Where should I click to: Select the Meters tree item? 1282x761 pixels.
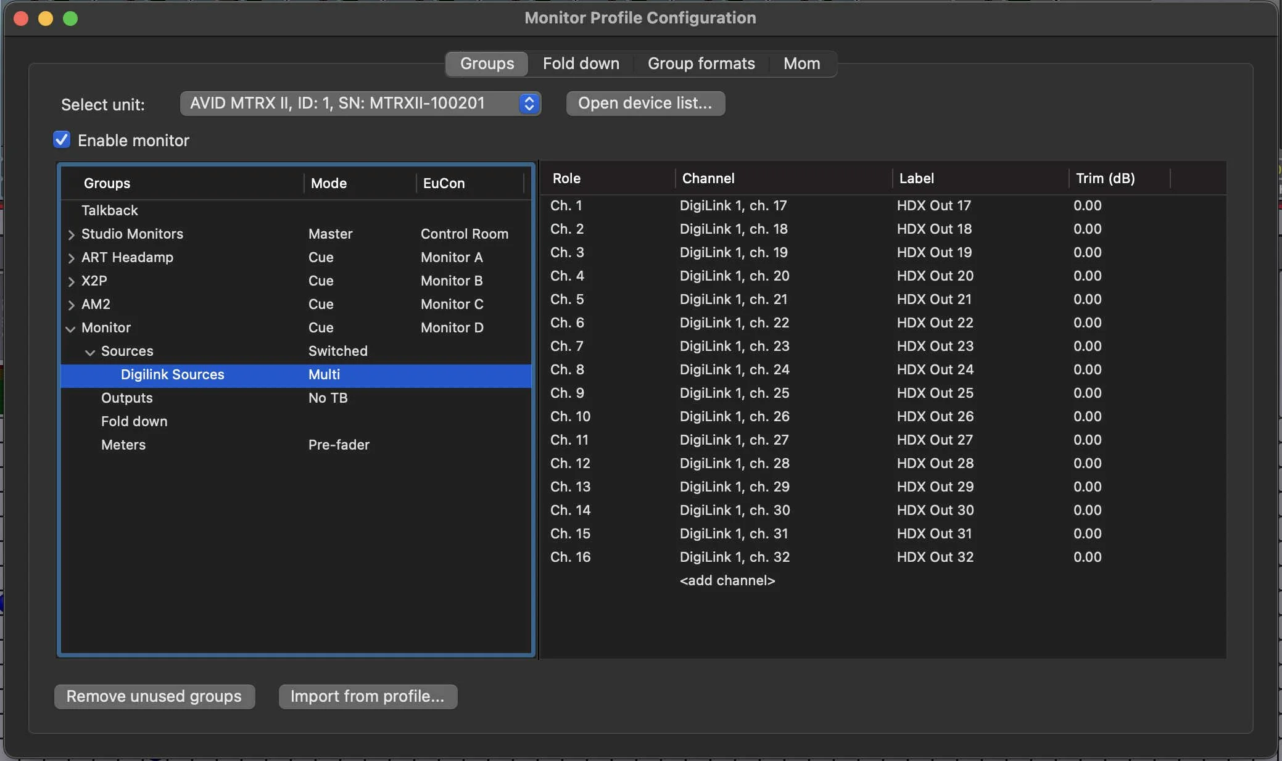(x=123, y=445)
